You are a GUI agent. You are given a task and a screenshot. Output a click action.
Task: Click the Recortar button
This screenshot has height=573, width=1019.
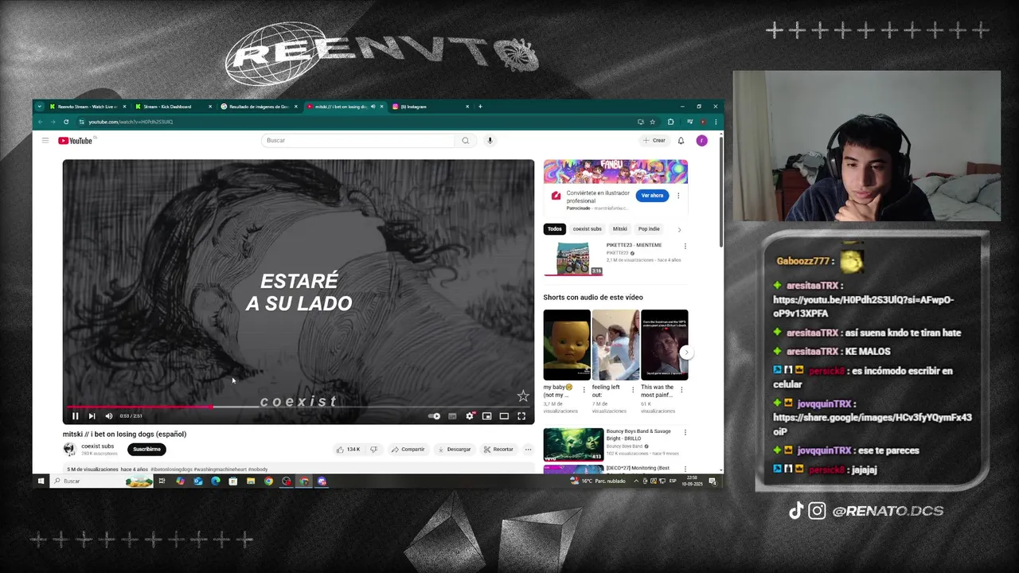tap(498, 449)
